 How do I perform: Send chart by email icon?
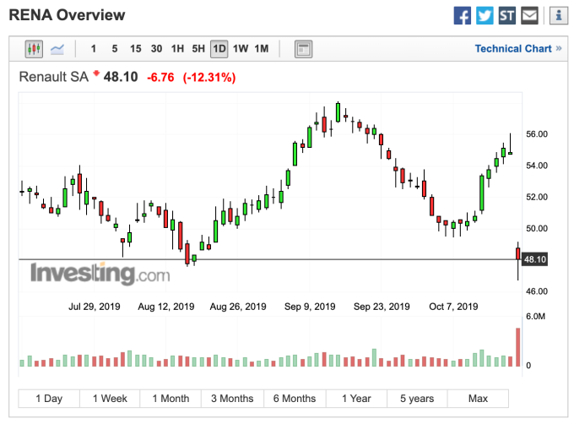coord(529,16)
